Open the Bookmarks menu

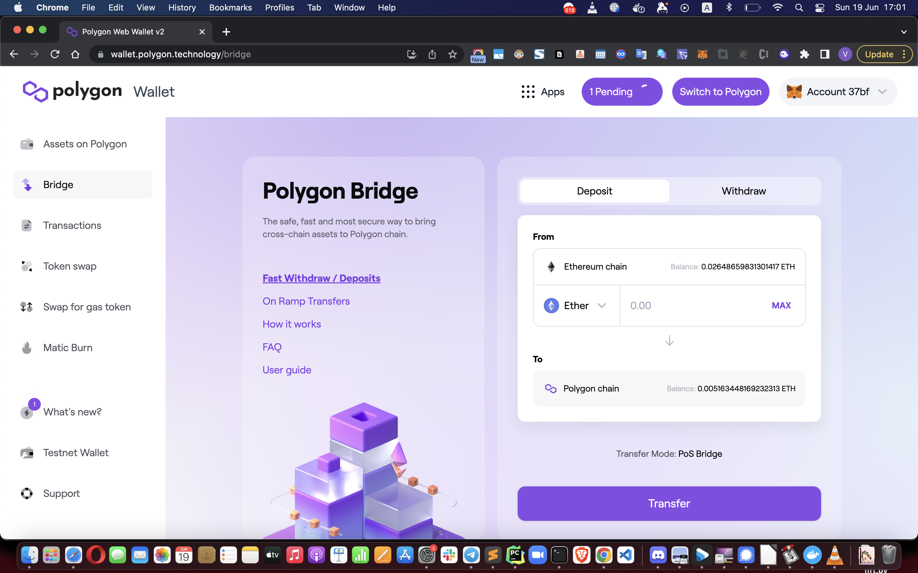(x=230, y=8)
